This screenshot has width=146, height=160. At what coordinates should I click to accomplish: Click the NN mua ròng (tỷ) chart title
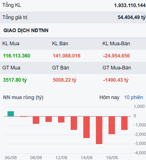23,98
